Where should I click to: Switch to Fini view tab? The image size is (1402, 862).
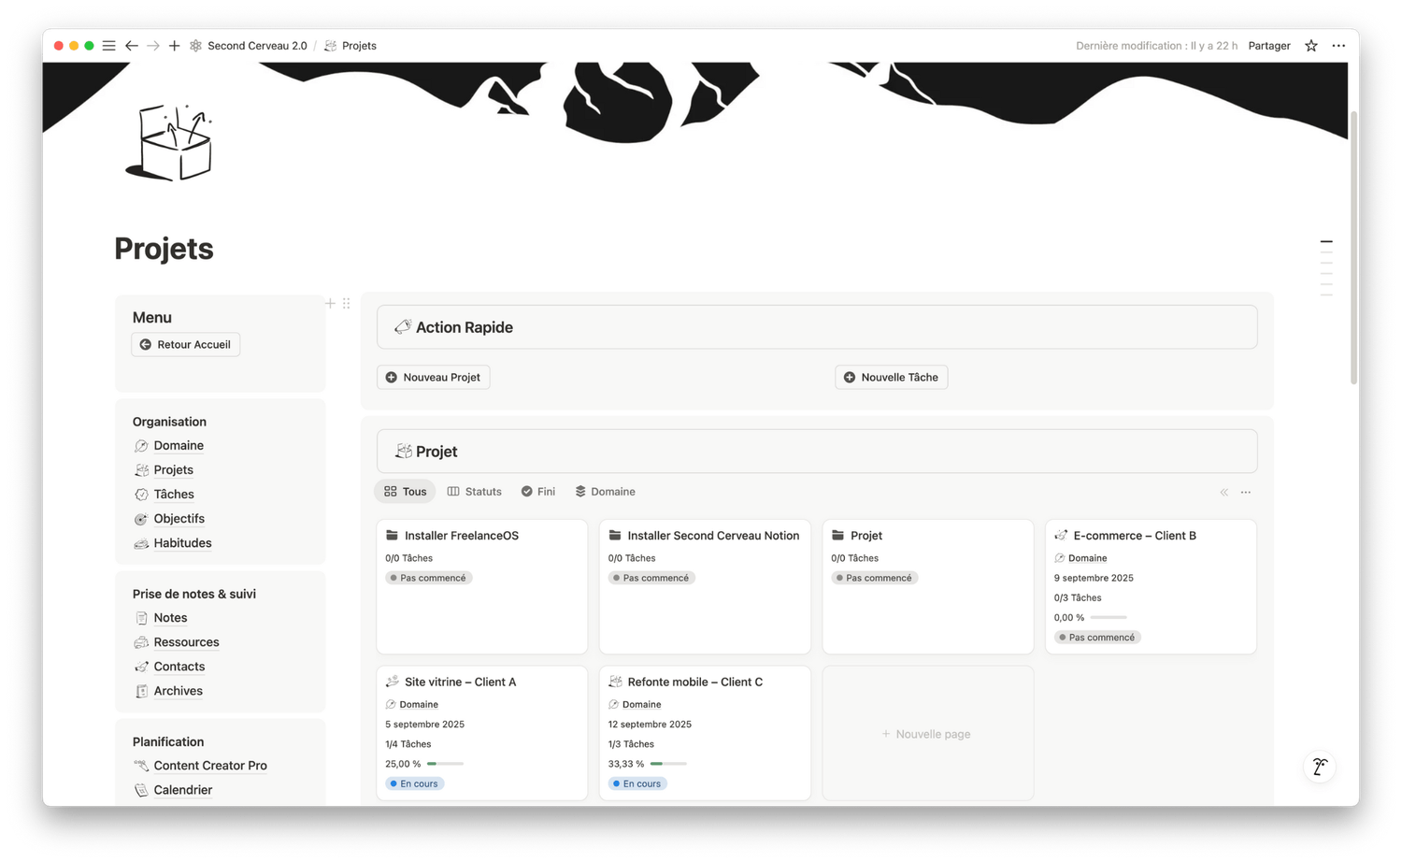[538, 492]
